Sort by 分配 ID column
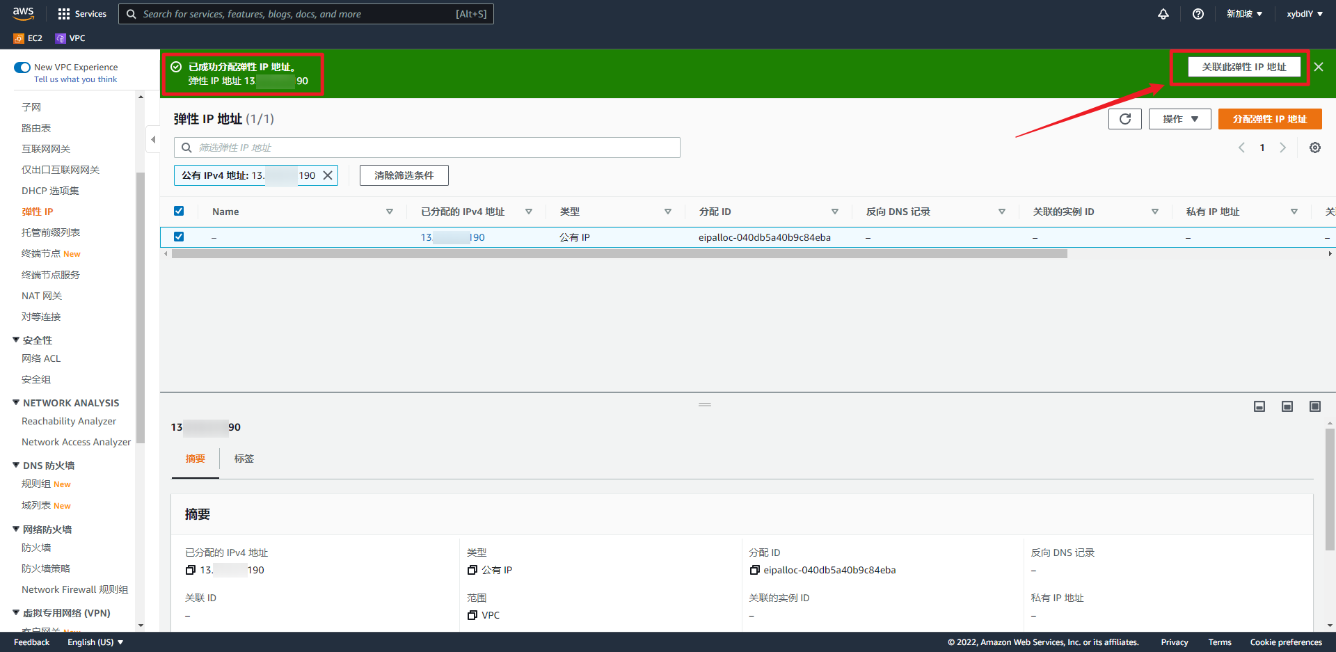The height and width of the screenshot is (652, 1336). [835, 212]
